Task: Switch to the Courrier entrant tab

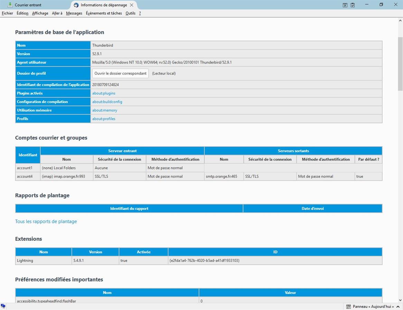Action: point(28,5)
